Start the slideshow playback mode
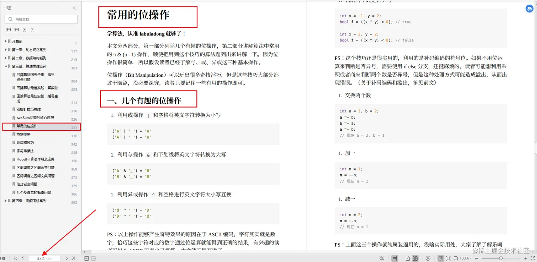The height and width of the screenshot is (262, 537). coord(428,258)
